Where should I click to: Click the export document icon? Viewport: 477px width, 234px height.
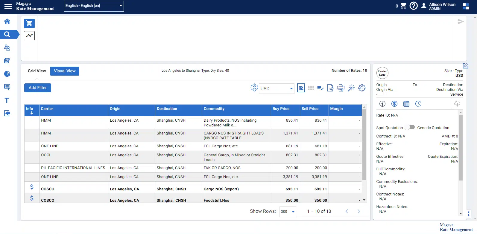(x=330, y=88)
